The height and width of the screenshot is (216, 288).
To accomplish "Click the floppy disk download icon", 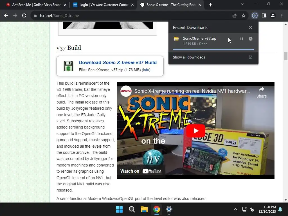I will [x=68, y=66].
